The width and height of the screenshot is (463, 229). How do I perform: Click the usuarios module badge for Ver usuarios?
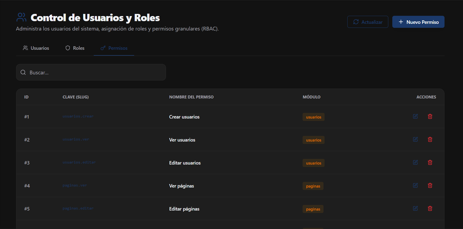314,140
